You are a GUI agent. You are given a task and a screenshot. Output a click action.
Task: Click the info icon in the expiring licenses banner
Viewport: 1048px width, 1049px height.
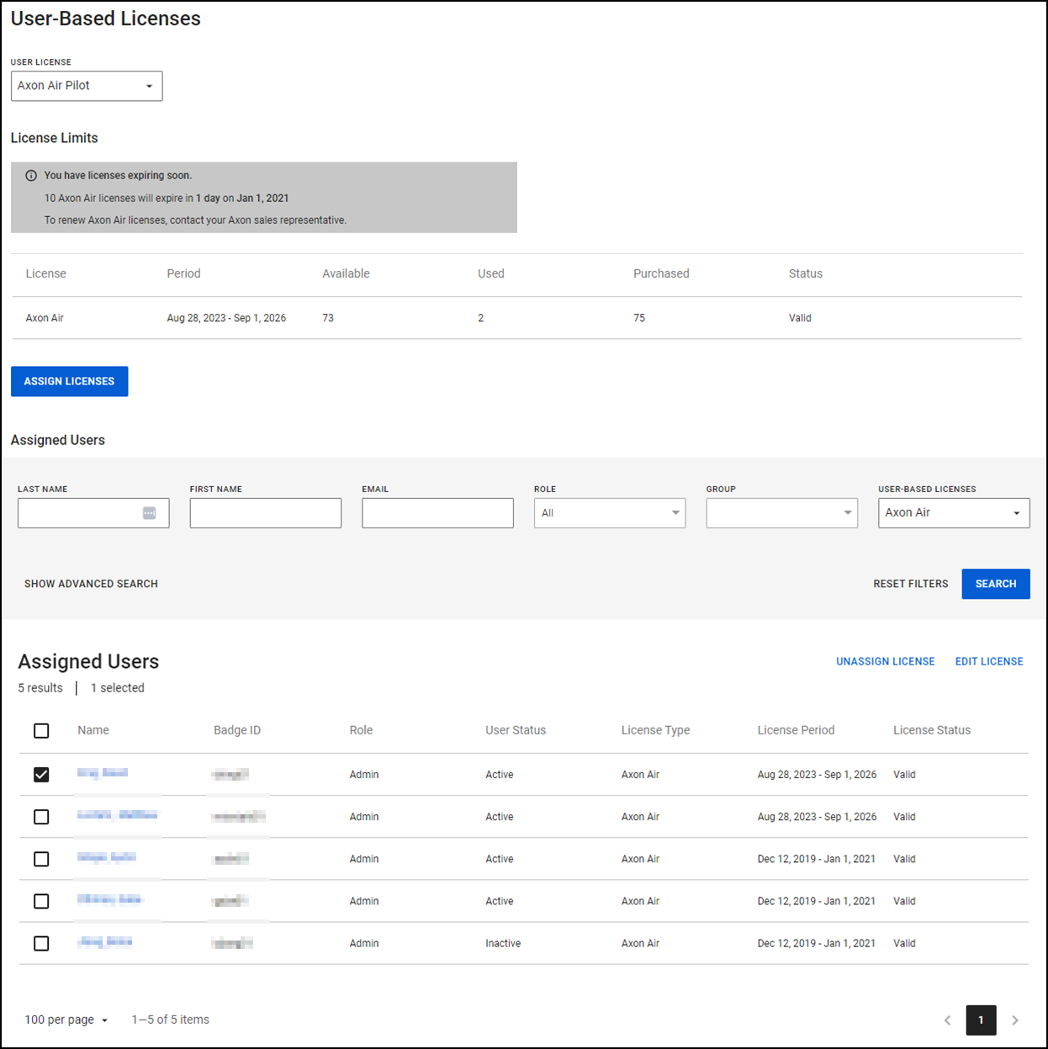31,176
